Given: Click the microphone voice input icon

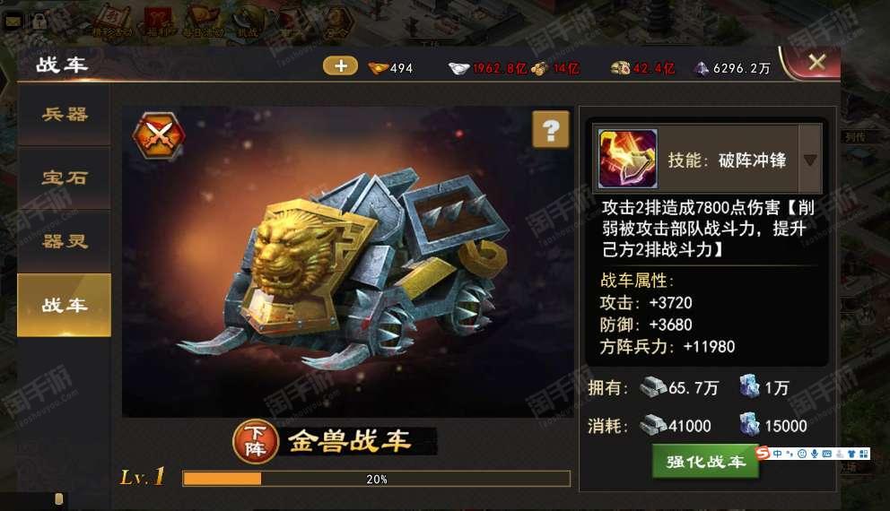Looking at the screenshot, I should coord(815,454).
